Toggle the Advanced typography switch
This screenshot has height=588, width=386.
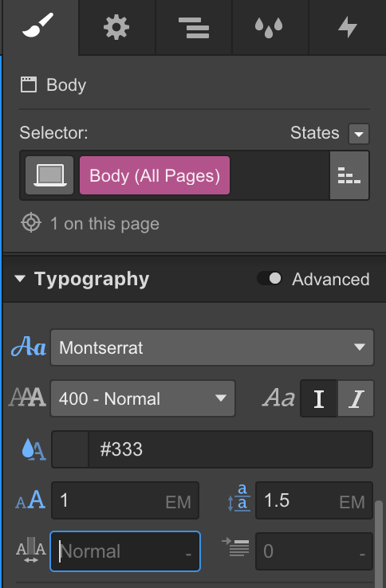(x=270, y=279)
